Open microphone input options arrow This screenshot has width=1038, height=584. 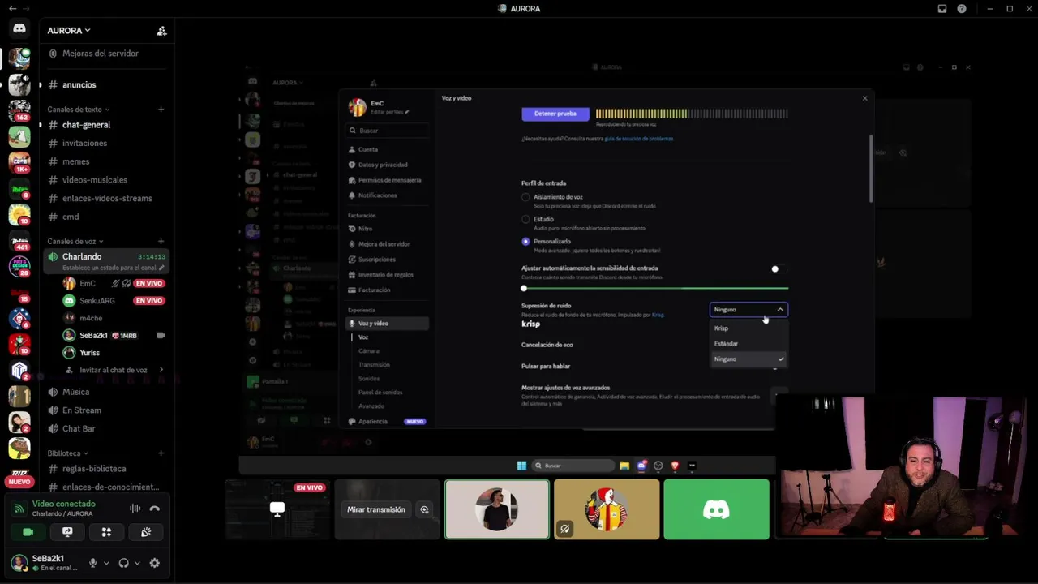coord(106,563)
